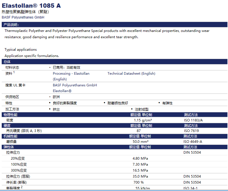Click the 磨损量 property label
Image resolution: width=228 pixels, height=191 pixels.
pos(11,142)
